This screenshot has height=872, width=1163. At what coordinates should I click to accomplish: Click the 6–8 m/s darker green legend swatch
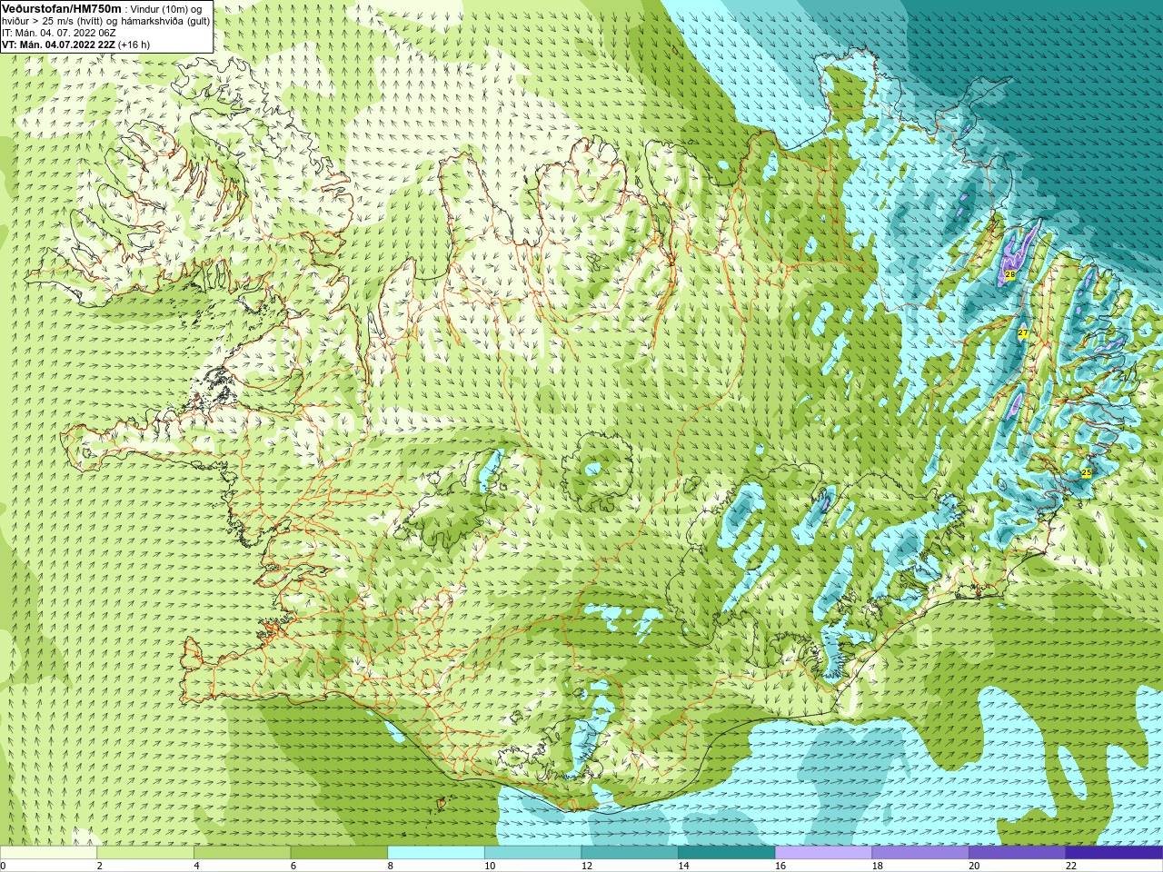tap(339, 853)
